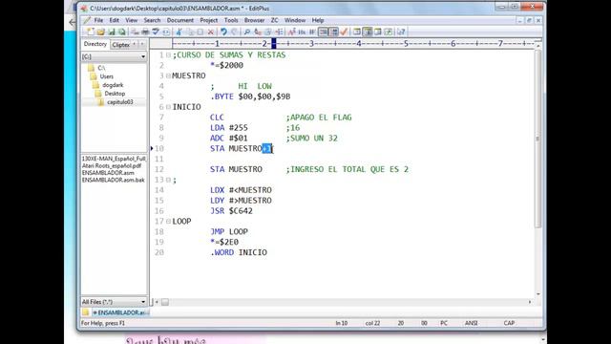Click the Print toolbar icon
Screen dimensions: 611x344
(x=145, y=32)
